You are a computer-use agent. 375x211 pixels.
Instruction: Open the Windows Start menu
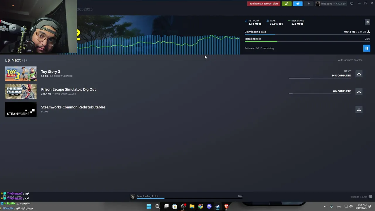pos(149,206)
